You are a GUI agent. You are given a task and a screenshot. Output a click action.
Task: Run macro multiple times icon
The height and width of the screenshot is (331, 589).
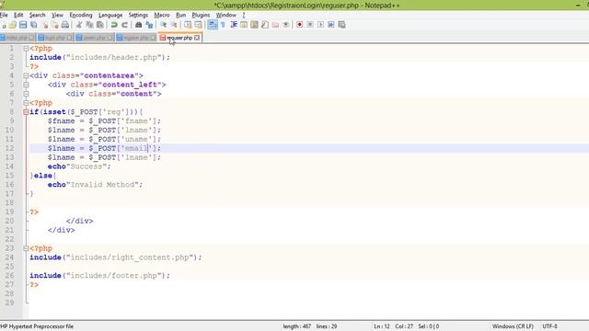tap(331, 25)
